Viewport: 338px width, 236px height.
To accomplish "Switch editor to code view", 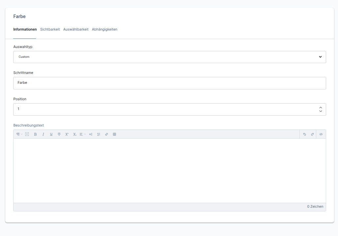I will 321,134.
